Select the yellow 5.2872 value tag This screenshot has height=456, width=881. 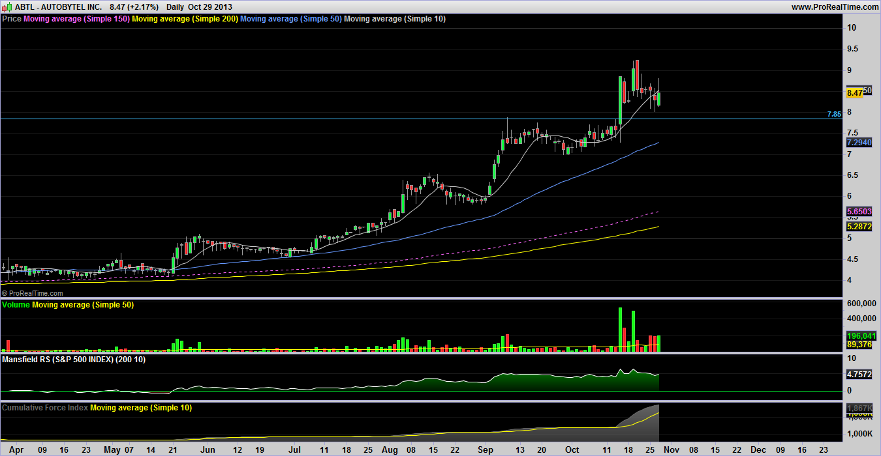point(859,226)
